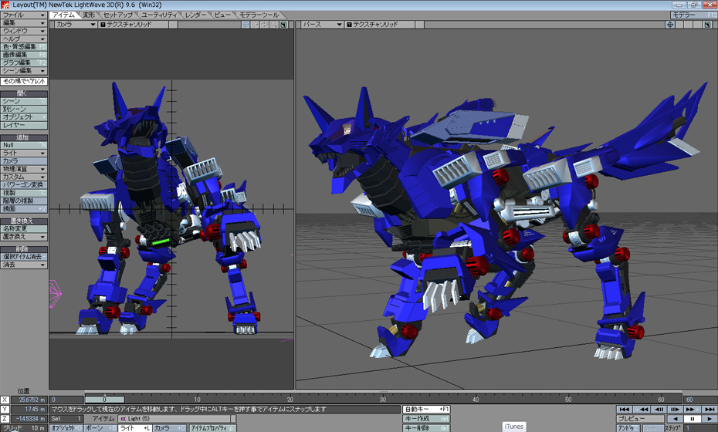Click frame 30 on the timeline ruler
Image resolution: width=718 pixels, height=432 pixels.
pos(383,400)
